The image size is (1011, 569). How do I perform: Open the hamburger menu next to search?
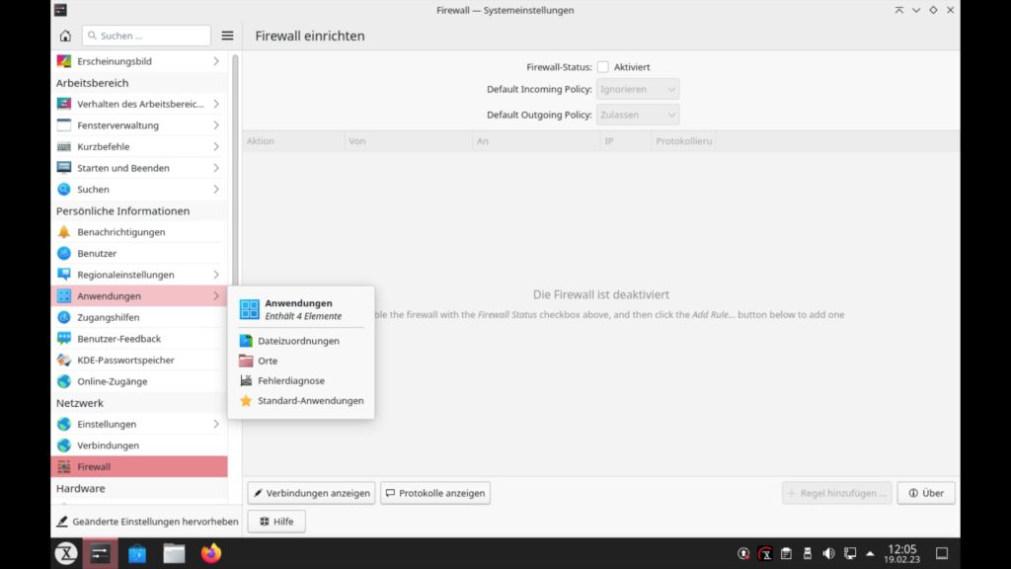pos(228,37)
